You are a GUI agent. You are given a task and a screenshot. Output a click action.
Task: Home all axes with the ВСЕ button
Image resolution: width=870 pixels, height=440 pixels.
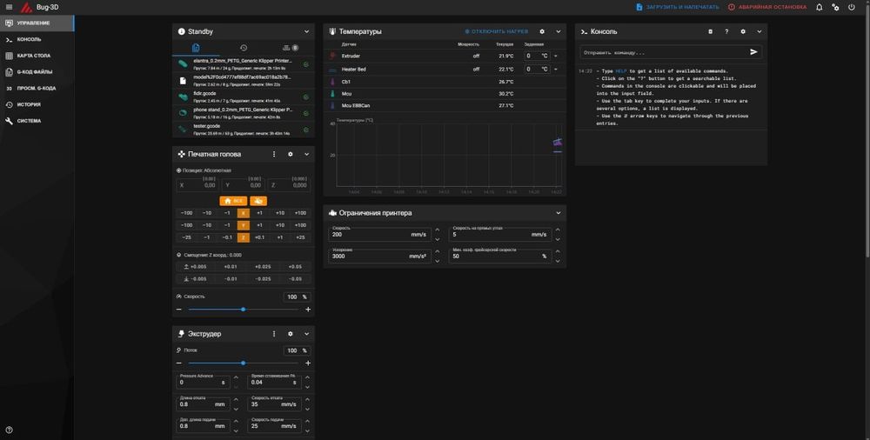(233, 201)
